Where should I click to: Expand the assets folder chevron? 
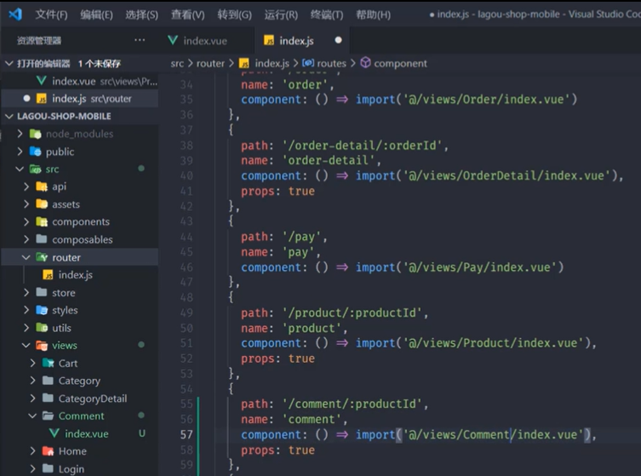(x=26, y=204)
